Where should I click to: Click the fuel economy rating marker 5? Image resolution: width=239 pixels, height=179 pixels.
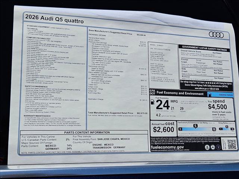[195, 126]
